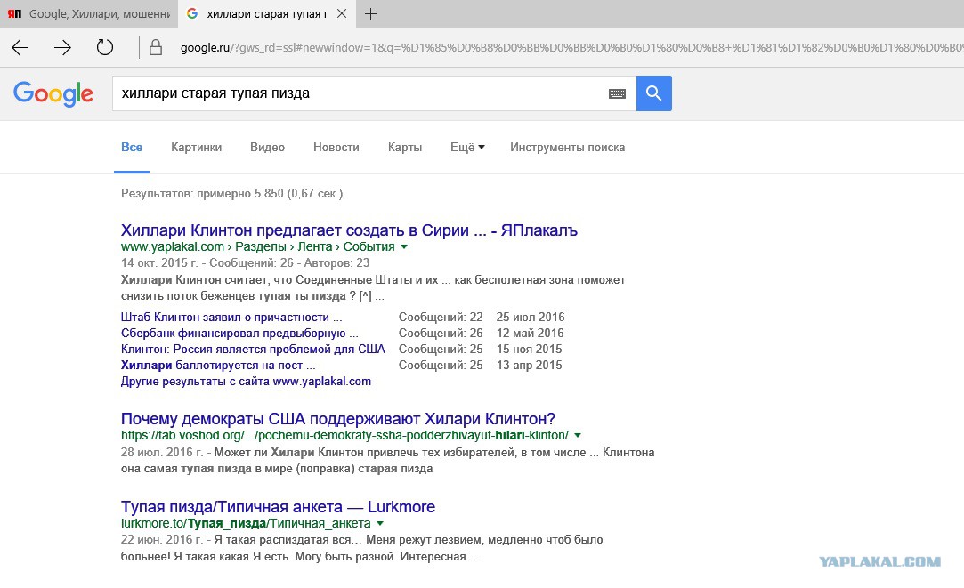View site security via the padlock icon
964x588 pixels.
tap(156, 47)
